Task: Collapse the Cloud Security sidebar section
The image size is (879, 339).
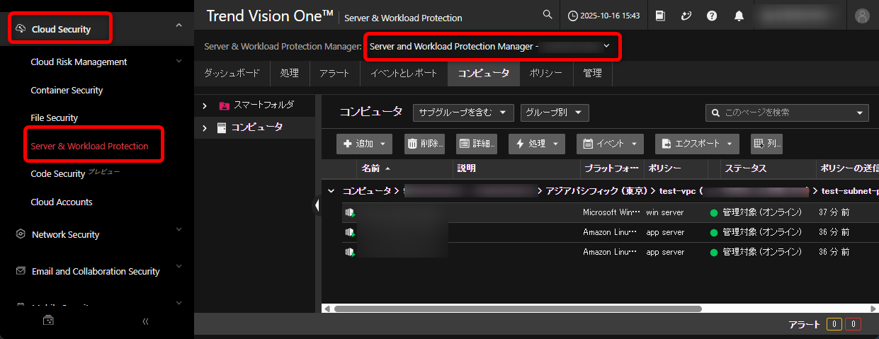Action: 178,26
